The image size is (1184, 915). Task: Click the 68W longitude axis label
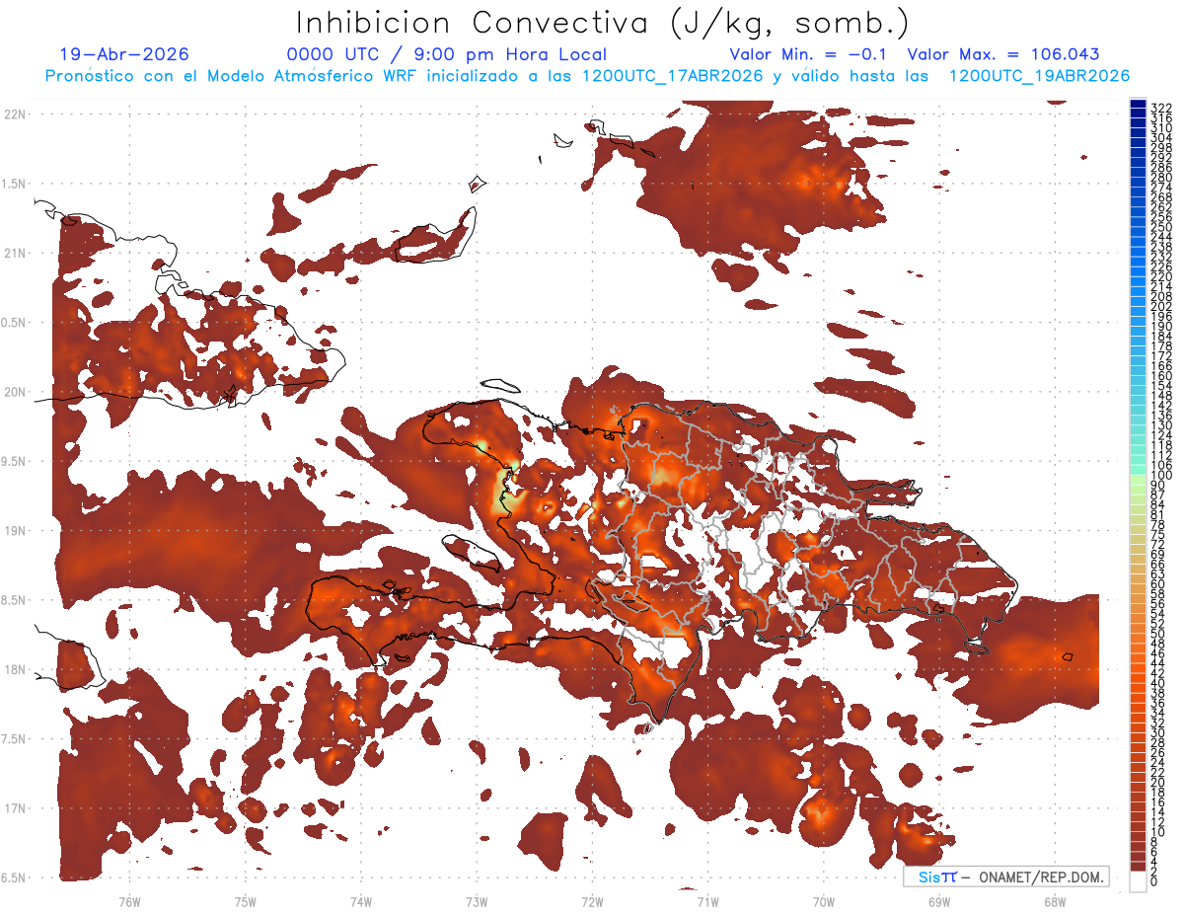pos(1055,901)
